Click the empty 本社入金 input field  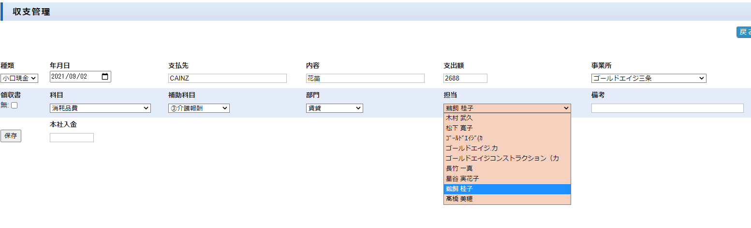tap(72, 138)
